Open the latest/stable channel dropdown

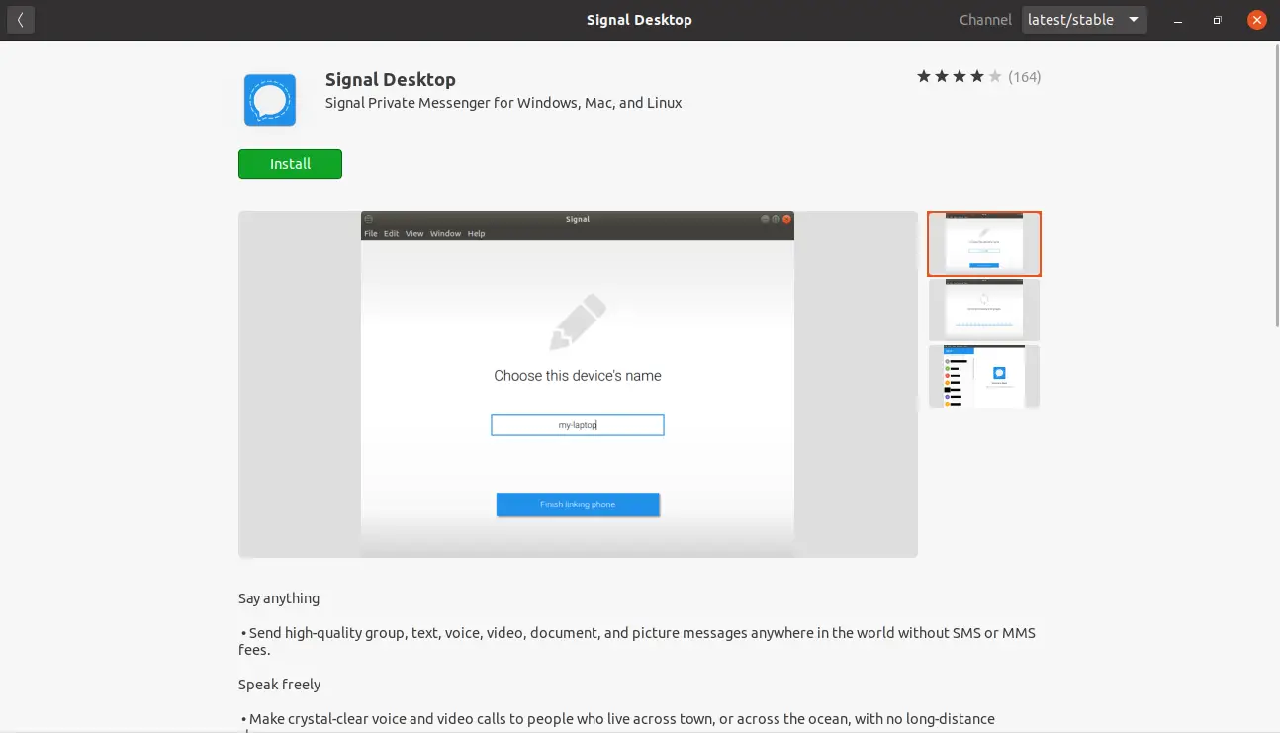click(x=1084, y=19)
